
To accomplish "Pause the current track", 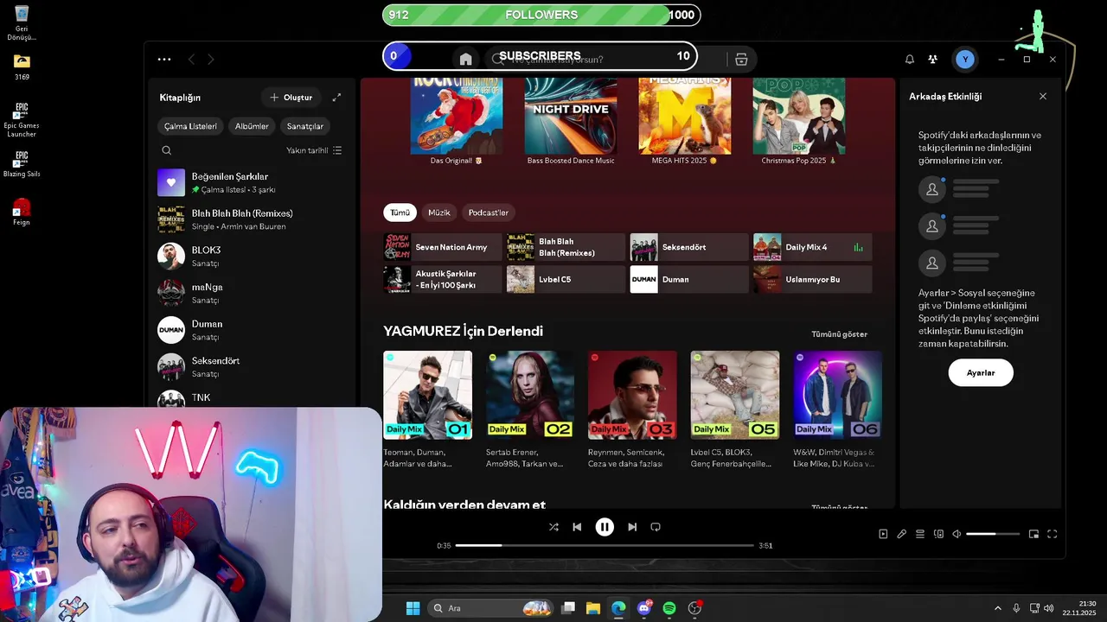I will pyautogui.click(x=605, y=527).
